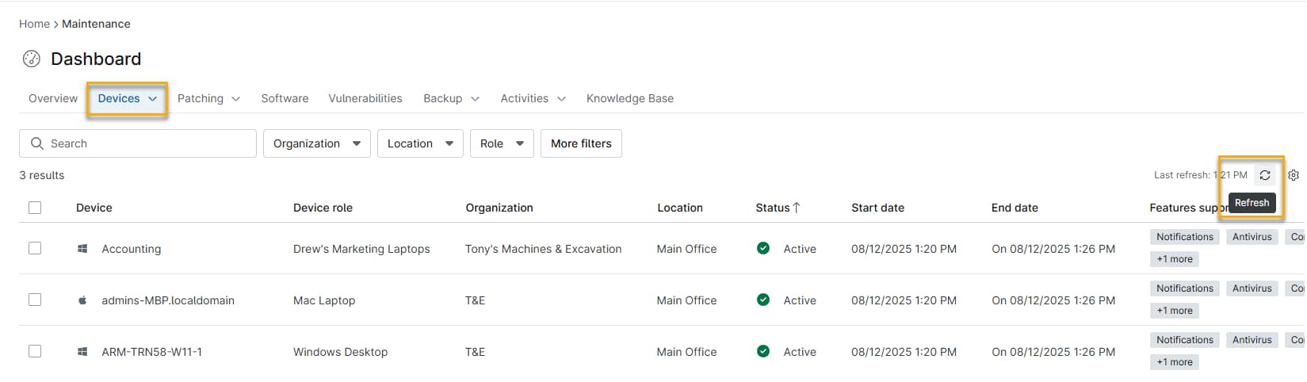This screenshot has height=382, width=1307.
Task: Open the Patching tab menu
Action: [x=208, y=98]
